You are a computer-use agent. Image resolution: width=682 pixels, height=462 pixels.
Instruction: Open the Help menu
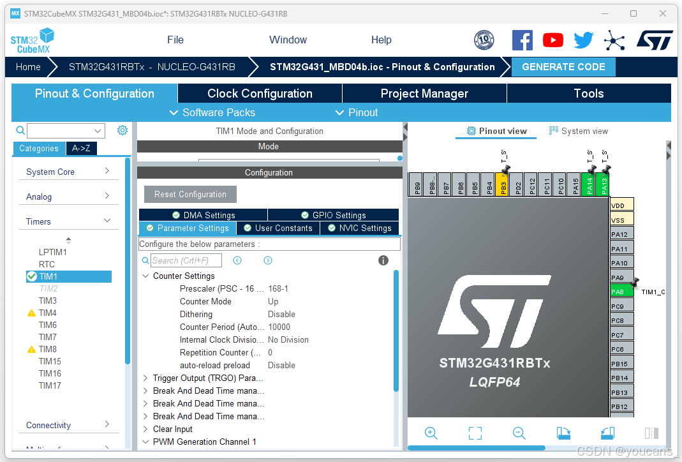(x=381, y=40)
